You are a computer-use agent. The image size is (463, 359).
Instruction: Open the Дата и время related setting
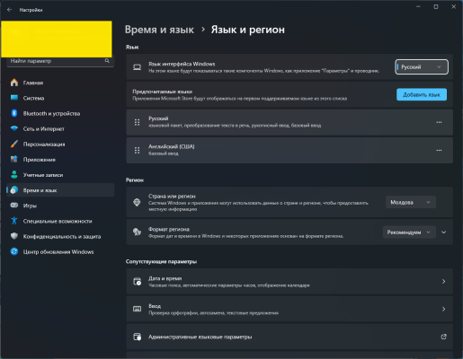(x=289, y=281)
